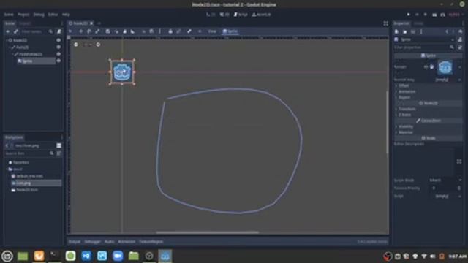Open the Audio bottom panel
Screen dimensions: 468x263
[109, 242]
